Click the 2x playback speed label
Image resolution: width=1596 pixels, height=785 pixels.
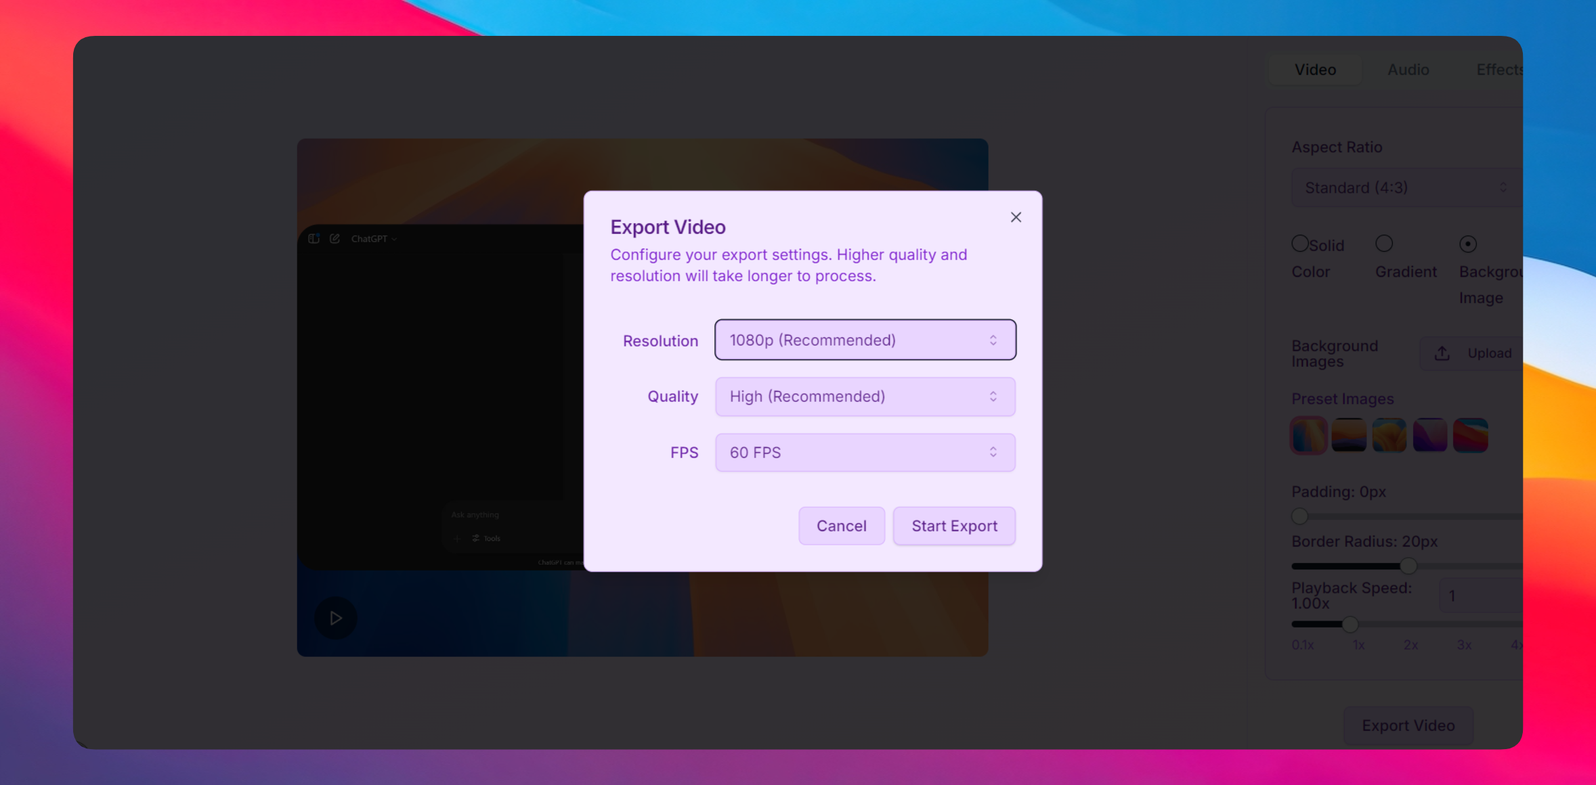click(1410, 645)
